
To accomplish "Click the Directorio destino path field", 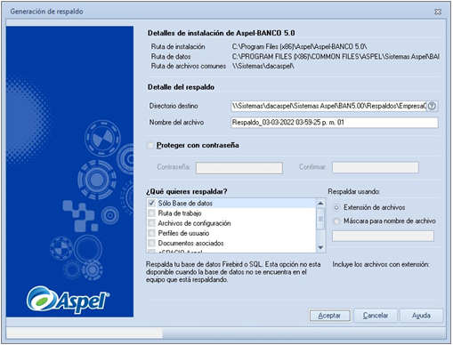I will [328, 106].
